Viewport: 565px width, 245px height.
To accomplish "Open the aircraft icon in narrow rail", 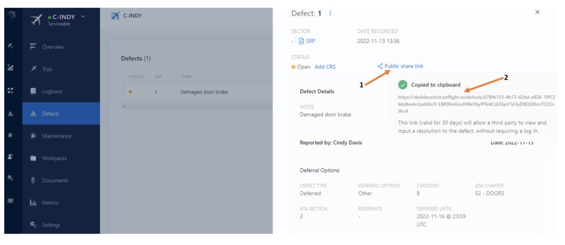I will (x=10, y=46).
